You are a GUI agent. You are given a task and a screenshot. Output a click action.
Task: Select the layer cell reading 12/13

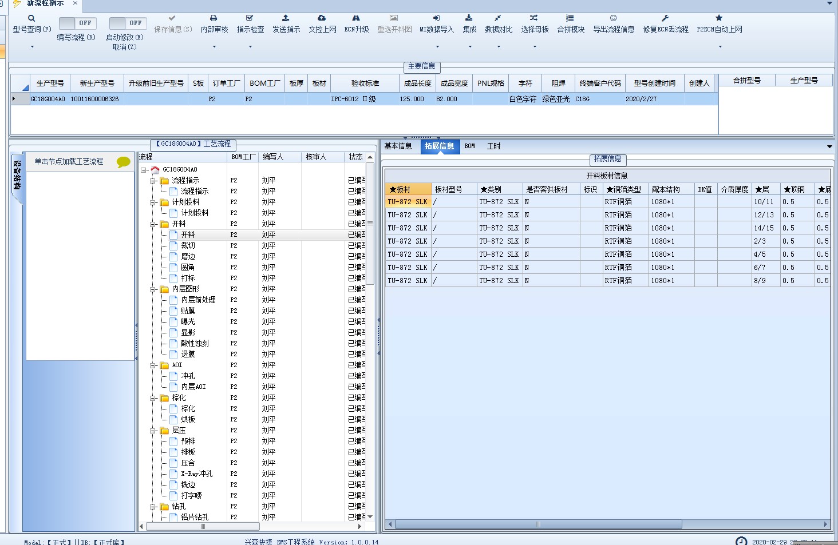766,215
